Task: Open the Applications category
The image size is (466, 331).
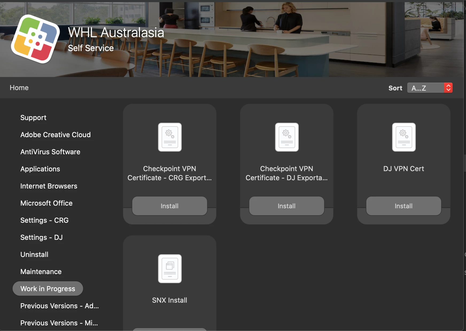Action: pos(40,169)
